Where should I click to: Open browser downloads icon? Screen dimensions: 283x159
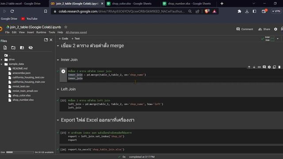tap(247, 11)
